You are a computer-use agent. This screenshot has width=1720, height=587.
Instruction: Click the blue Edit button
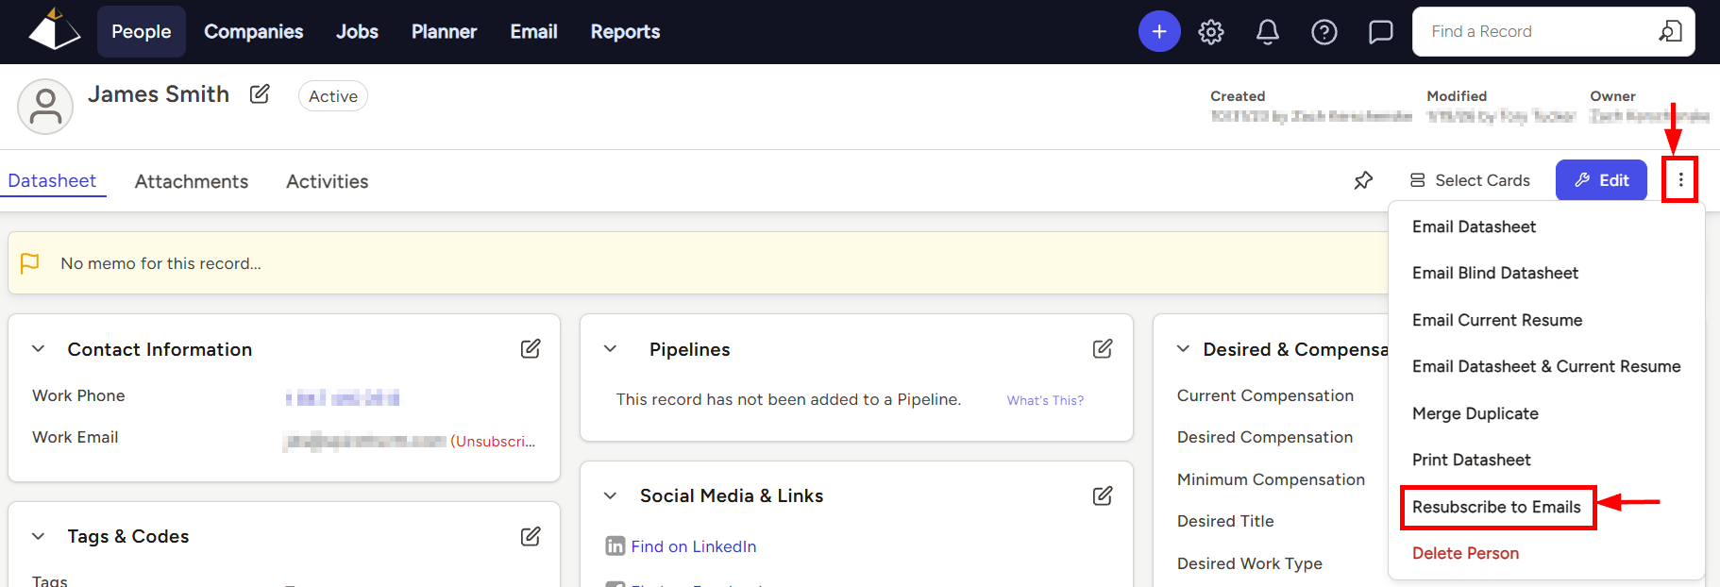click(x=1601, y=180)
